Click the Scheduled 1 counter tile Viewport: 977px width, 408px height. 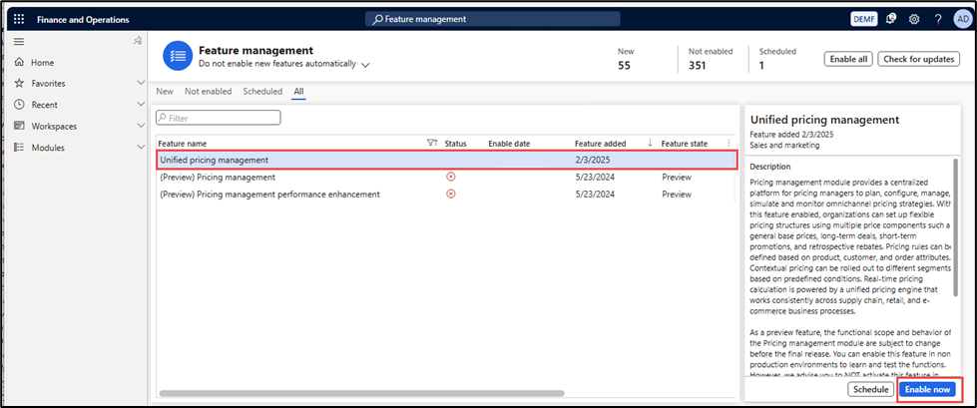[777, 59]
